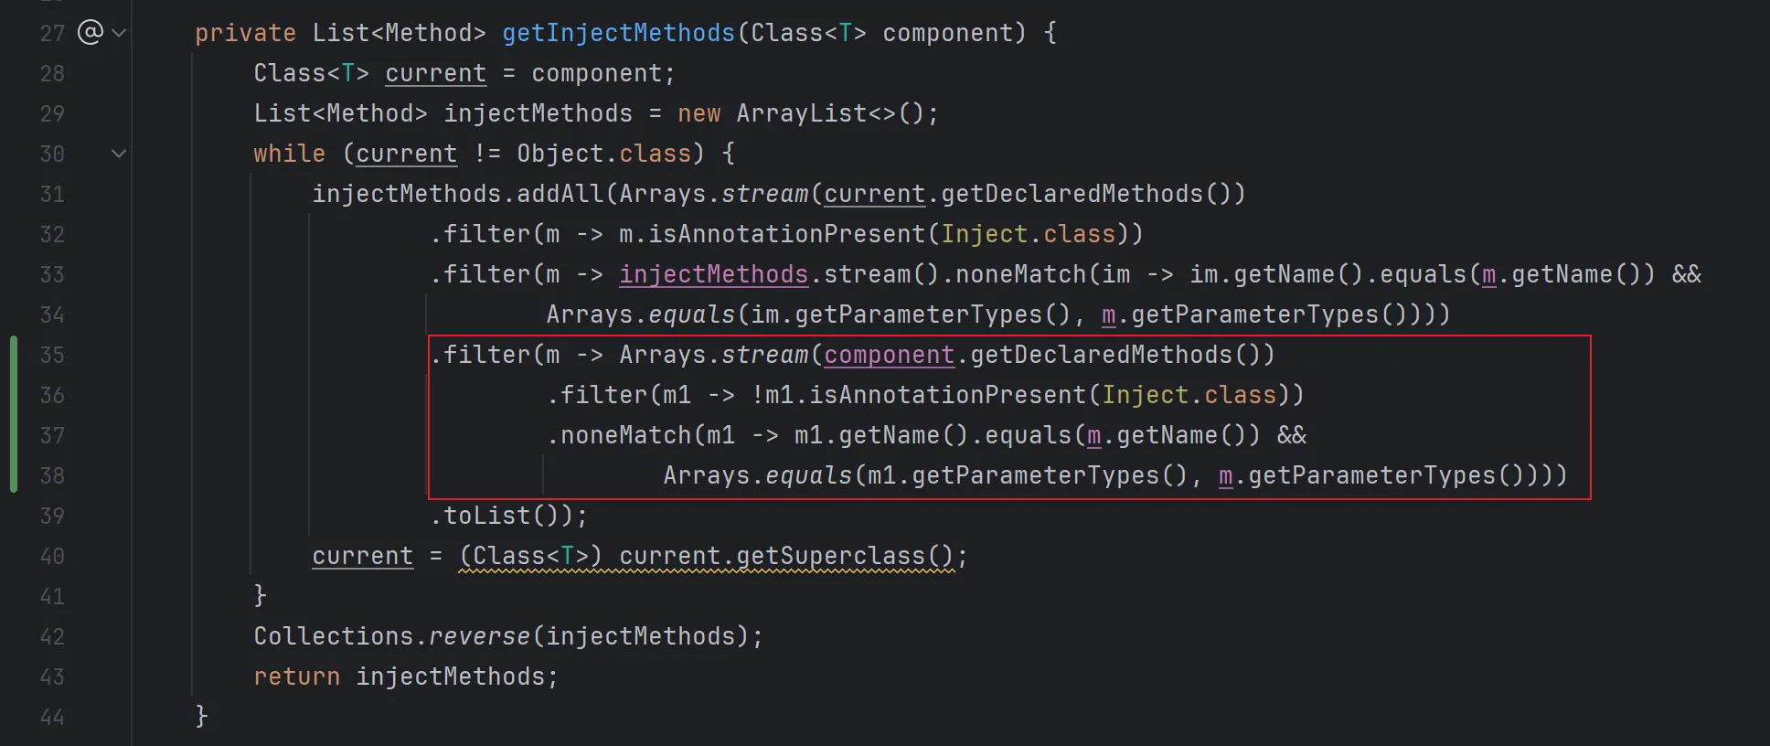Collapse the while loop fold arrow on line 30

[119, 154]
